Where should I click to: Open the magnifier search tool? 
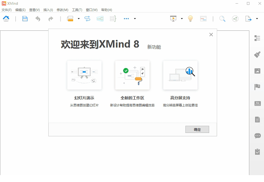click(222, 19)
